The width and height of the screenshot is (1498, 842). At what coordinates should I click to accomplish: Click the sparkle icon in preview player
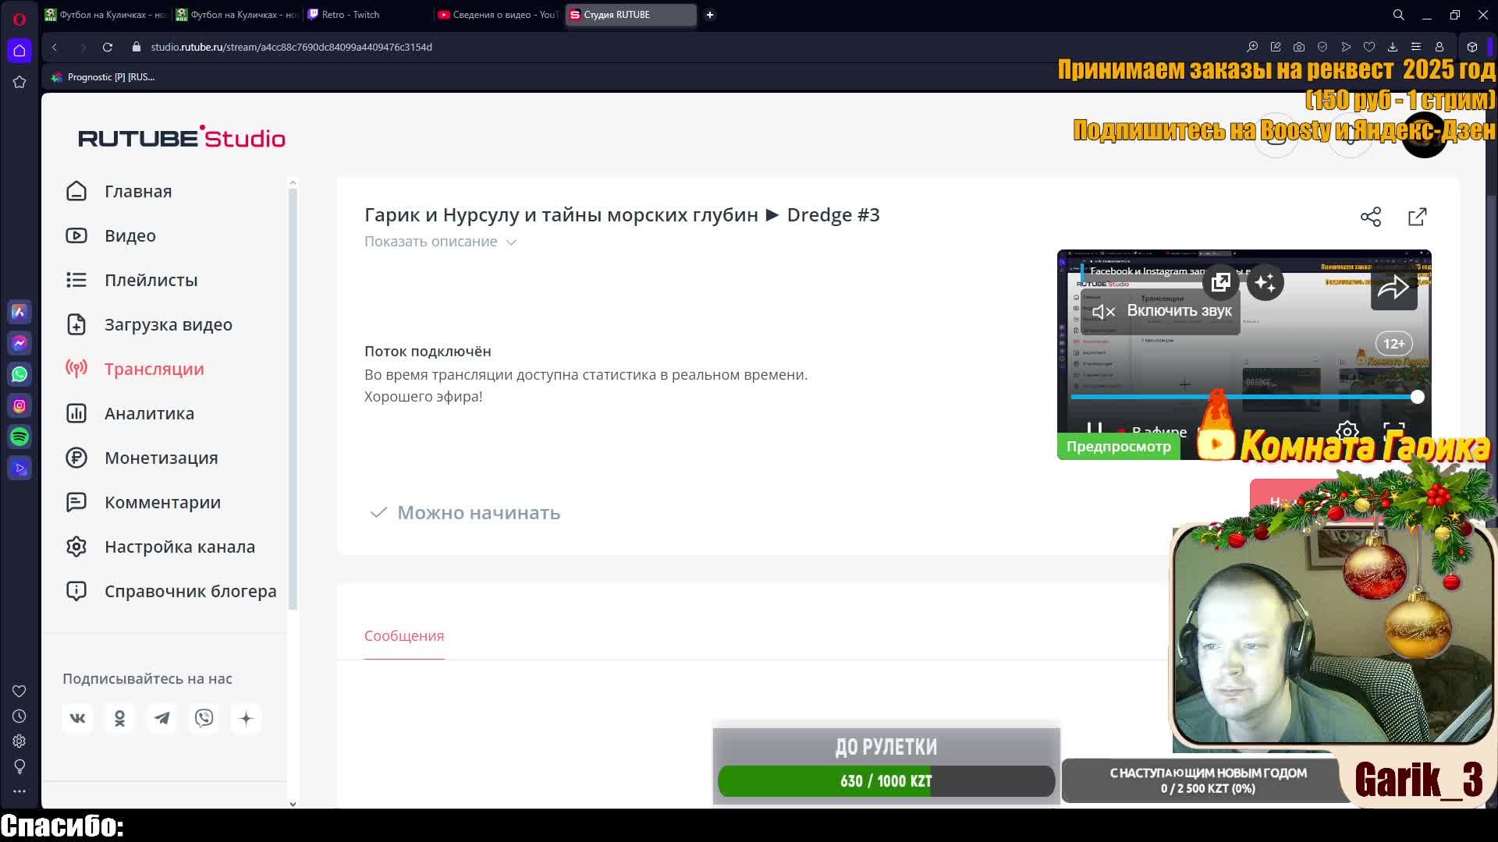pyautogui.click(x=1265, y=282)
